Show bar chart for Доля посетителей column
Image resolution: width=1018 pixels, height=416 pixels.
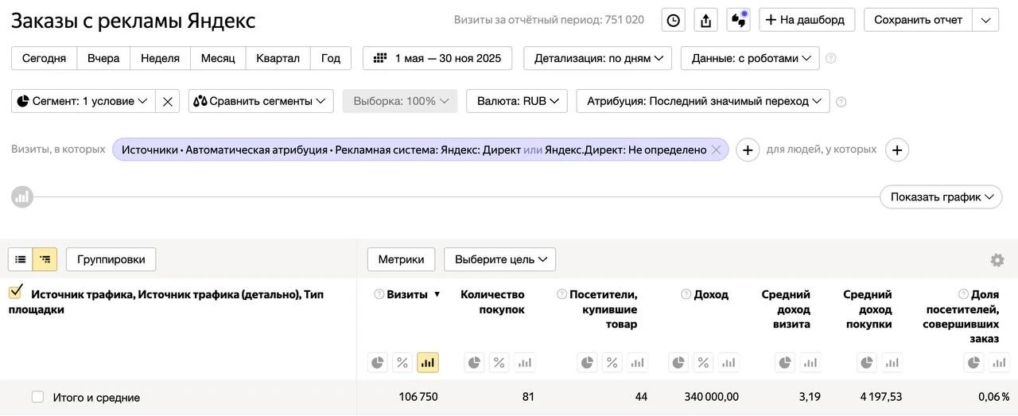click(x=999, y=363)
